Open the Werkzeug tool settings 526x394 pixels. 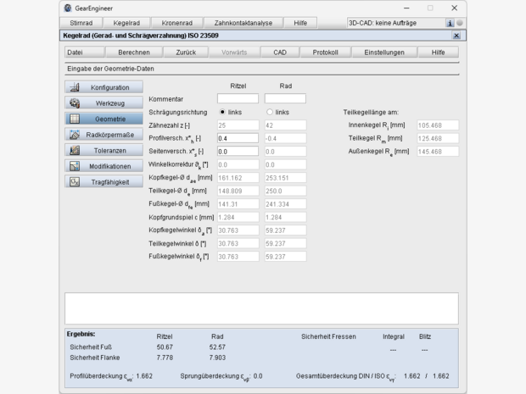(x=103, y=103)
